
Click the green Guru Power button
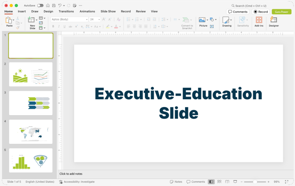click(281, 12)
